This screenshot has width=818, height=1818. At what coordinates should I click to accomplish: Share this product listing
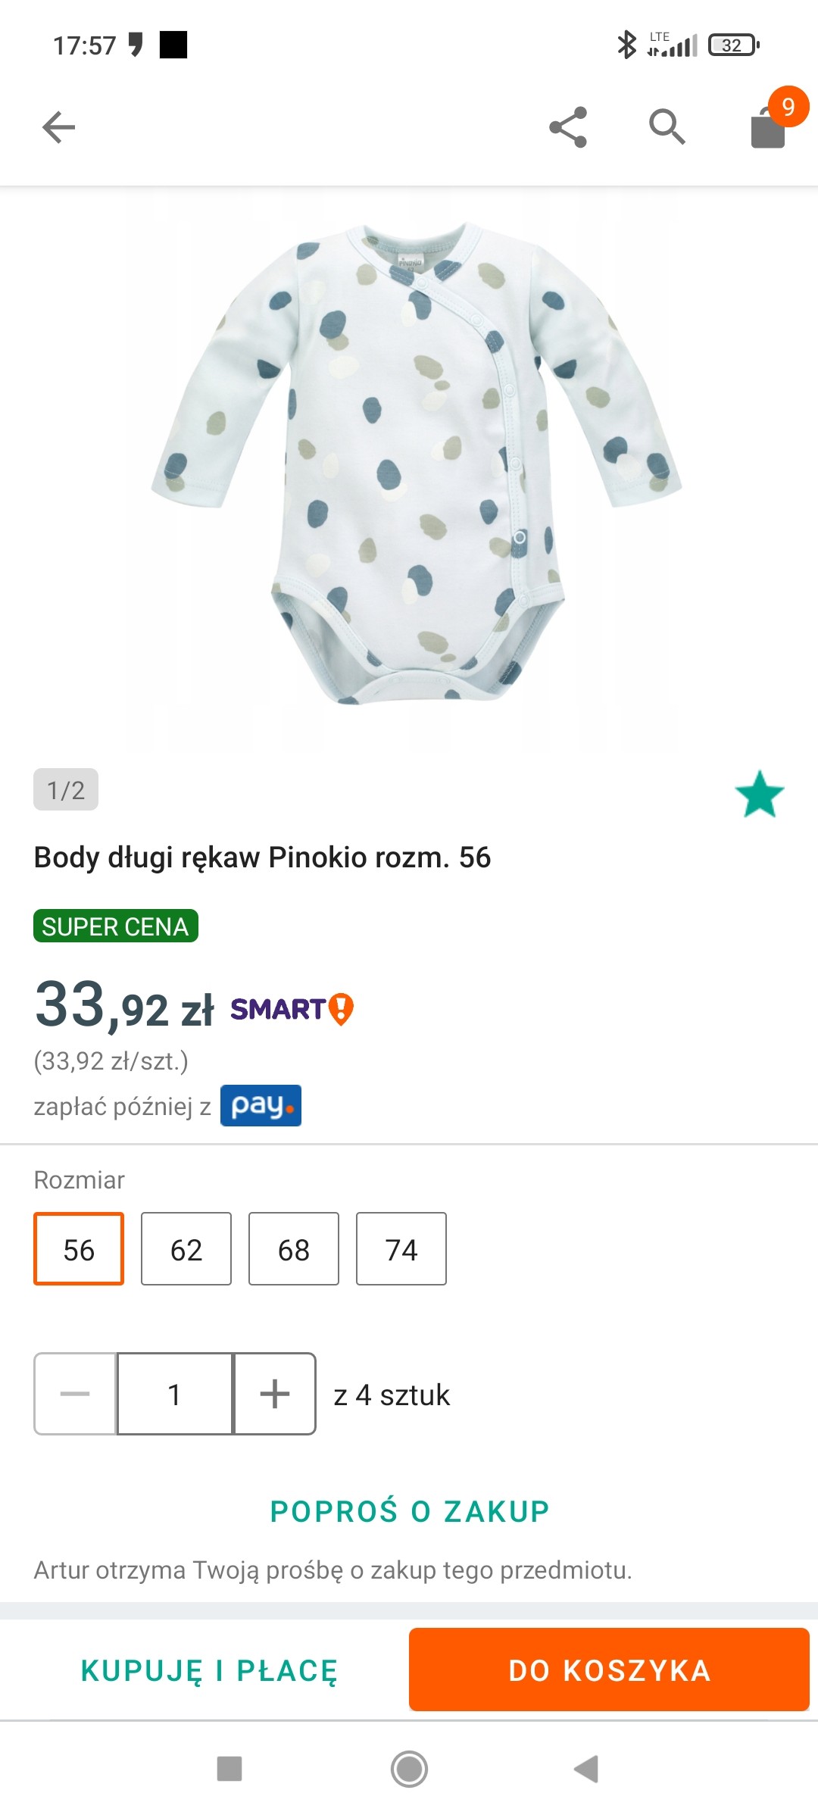coord(568,127)
